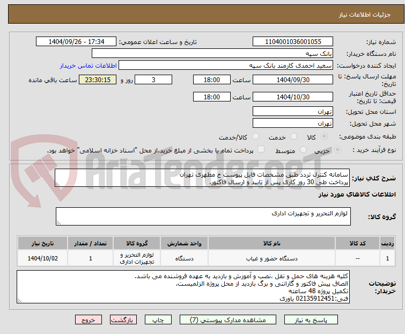Click the بازگشت back button

(123, 320)
